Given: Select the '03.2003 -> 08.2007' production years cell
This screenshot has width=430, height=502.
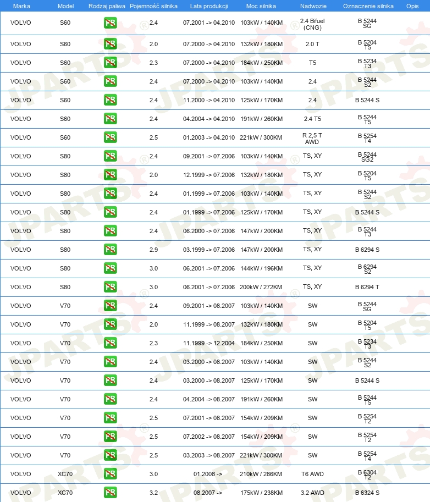Looking at the screenshot, I should tap(209, 455).
